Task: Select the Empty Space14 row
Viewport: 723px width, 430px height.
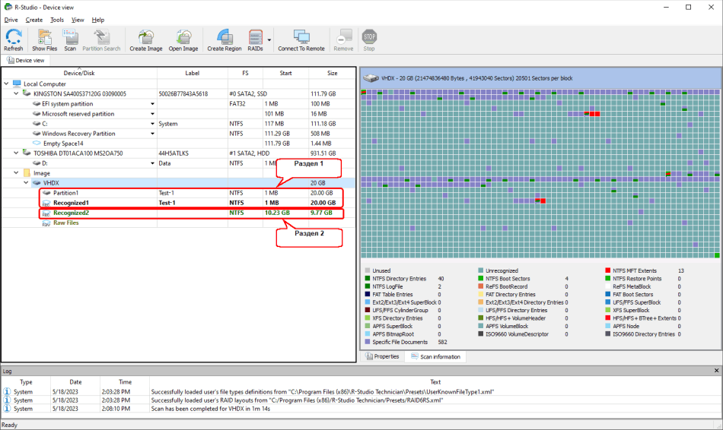Action: click(179, 143)
